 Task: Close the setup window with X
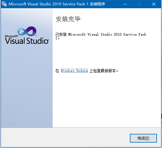(154, 4)
